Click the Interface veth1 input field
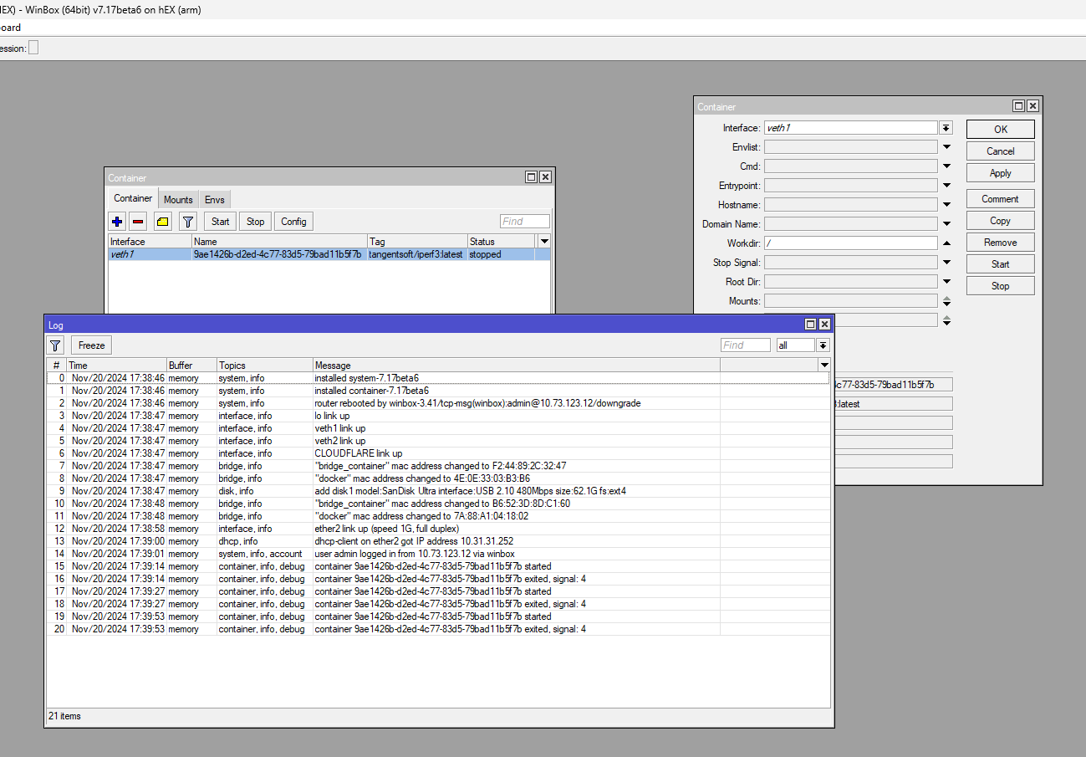The height and width of the screenshot is (757, 1086). (x=851, y=128)
